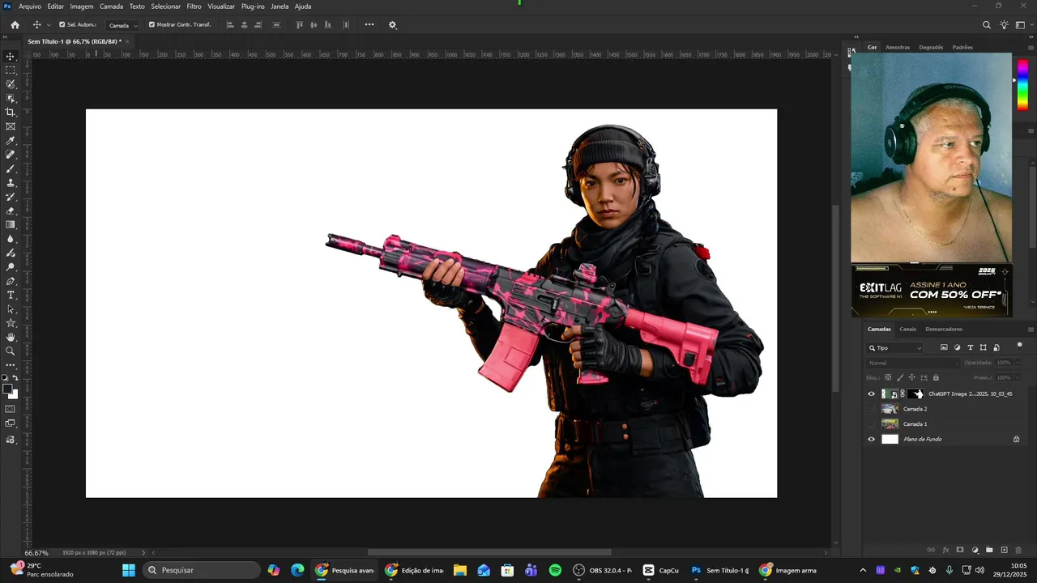The height and width of the screenshot is (583, 1037).
Task: Select the Brush tool
Action: pyautogui.click(x=11, y=168)
